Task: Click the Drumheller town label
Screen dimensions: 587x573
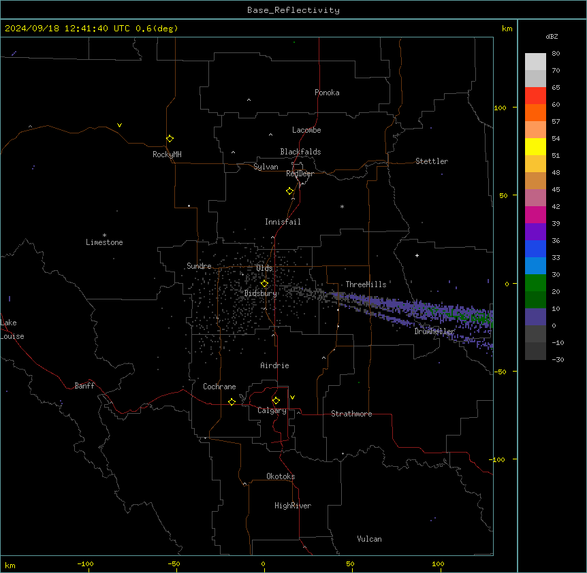Action: pos(434,331)
